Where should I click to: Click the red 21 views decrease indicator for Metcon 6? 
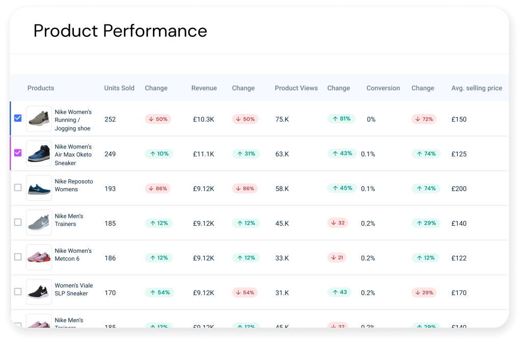[x=336, y=257]
